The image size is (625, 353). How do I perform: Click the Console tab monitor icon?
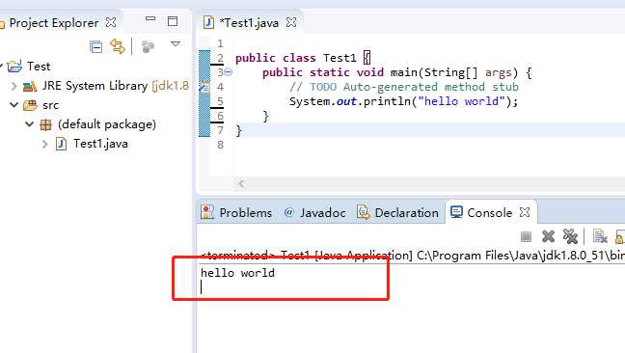click(456, 212)
